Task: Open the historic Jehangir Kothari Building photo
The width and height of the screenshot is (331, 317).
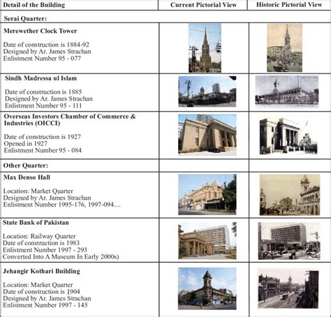Action: 288,288
